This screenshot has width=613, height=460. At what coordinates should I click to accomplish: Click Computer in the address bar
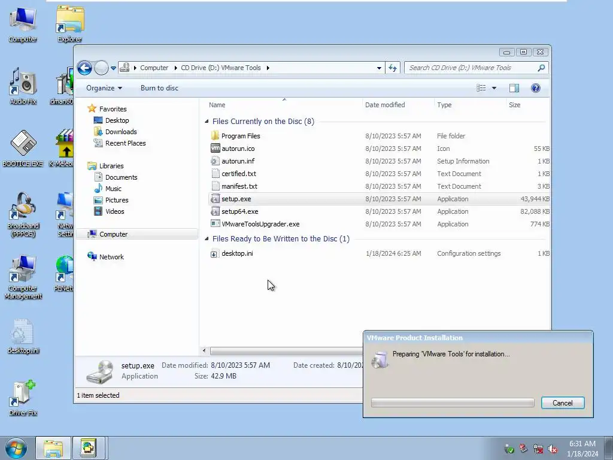(x=154, y=68)
